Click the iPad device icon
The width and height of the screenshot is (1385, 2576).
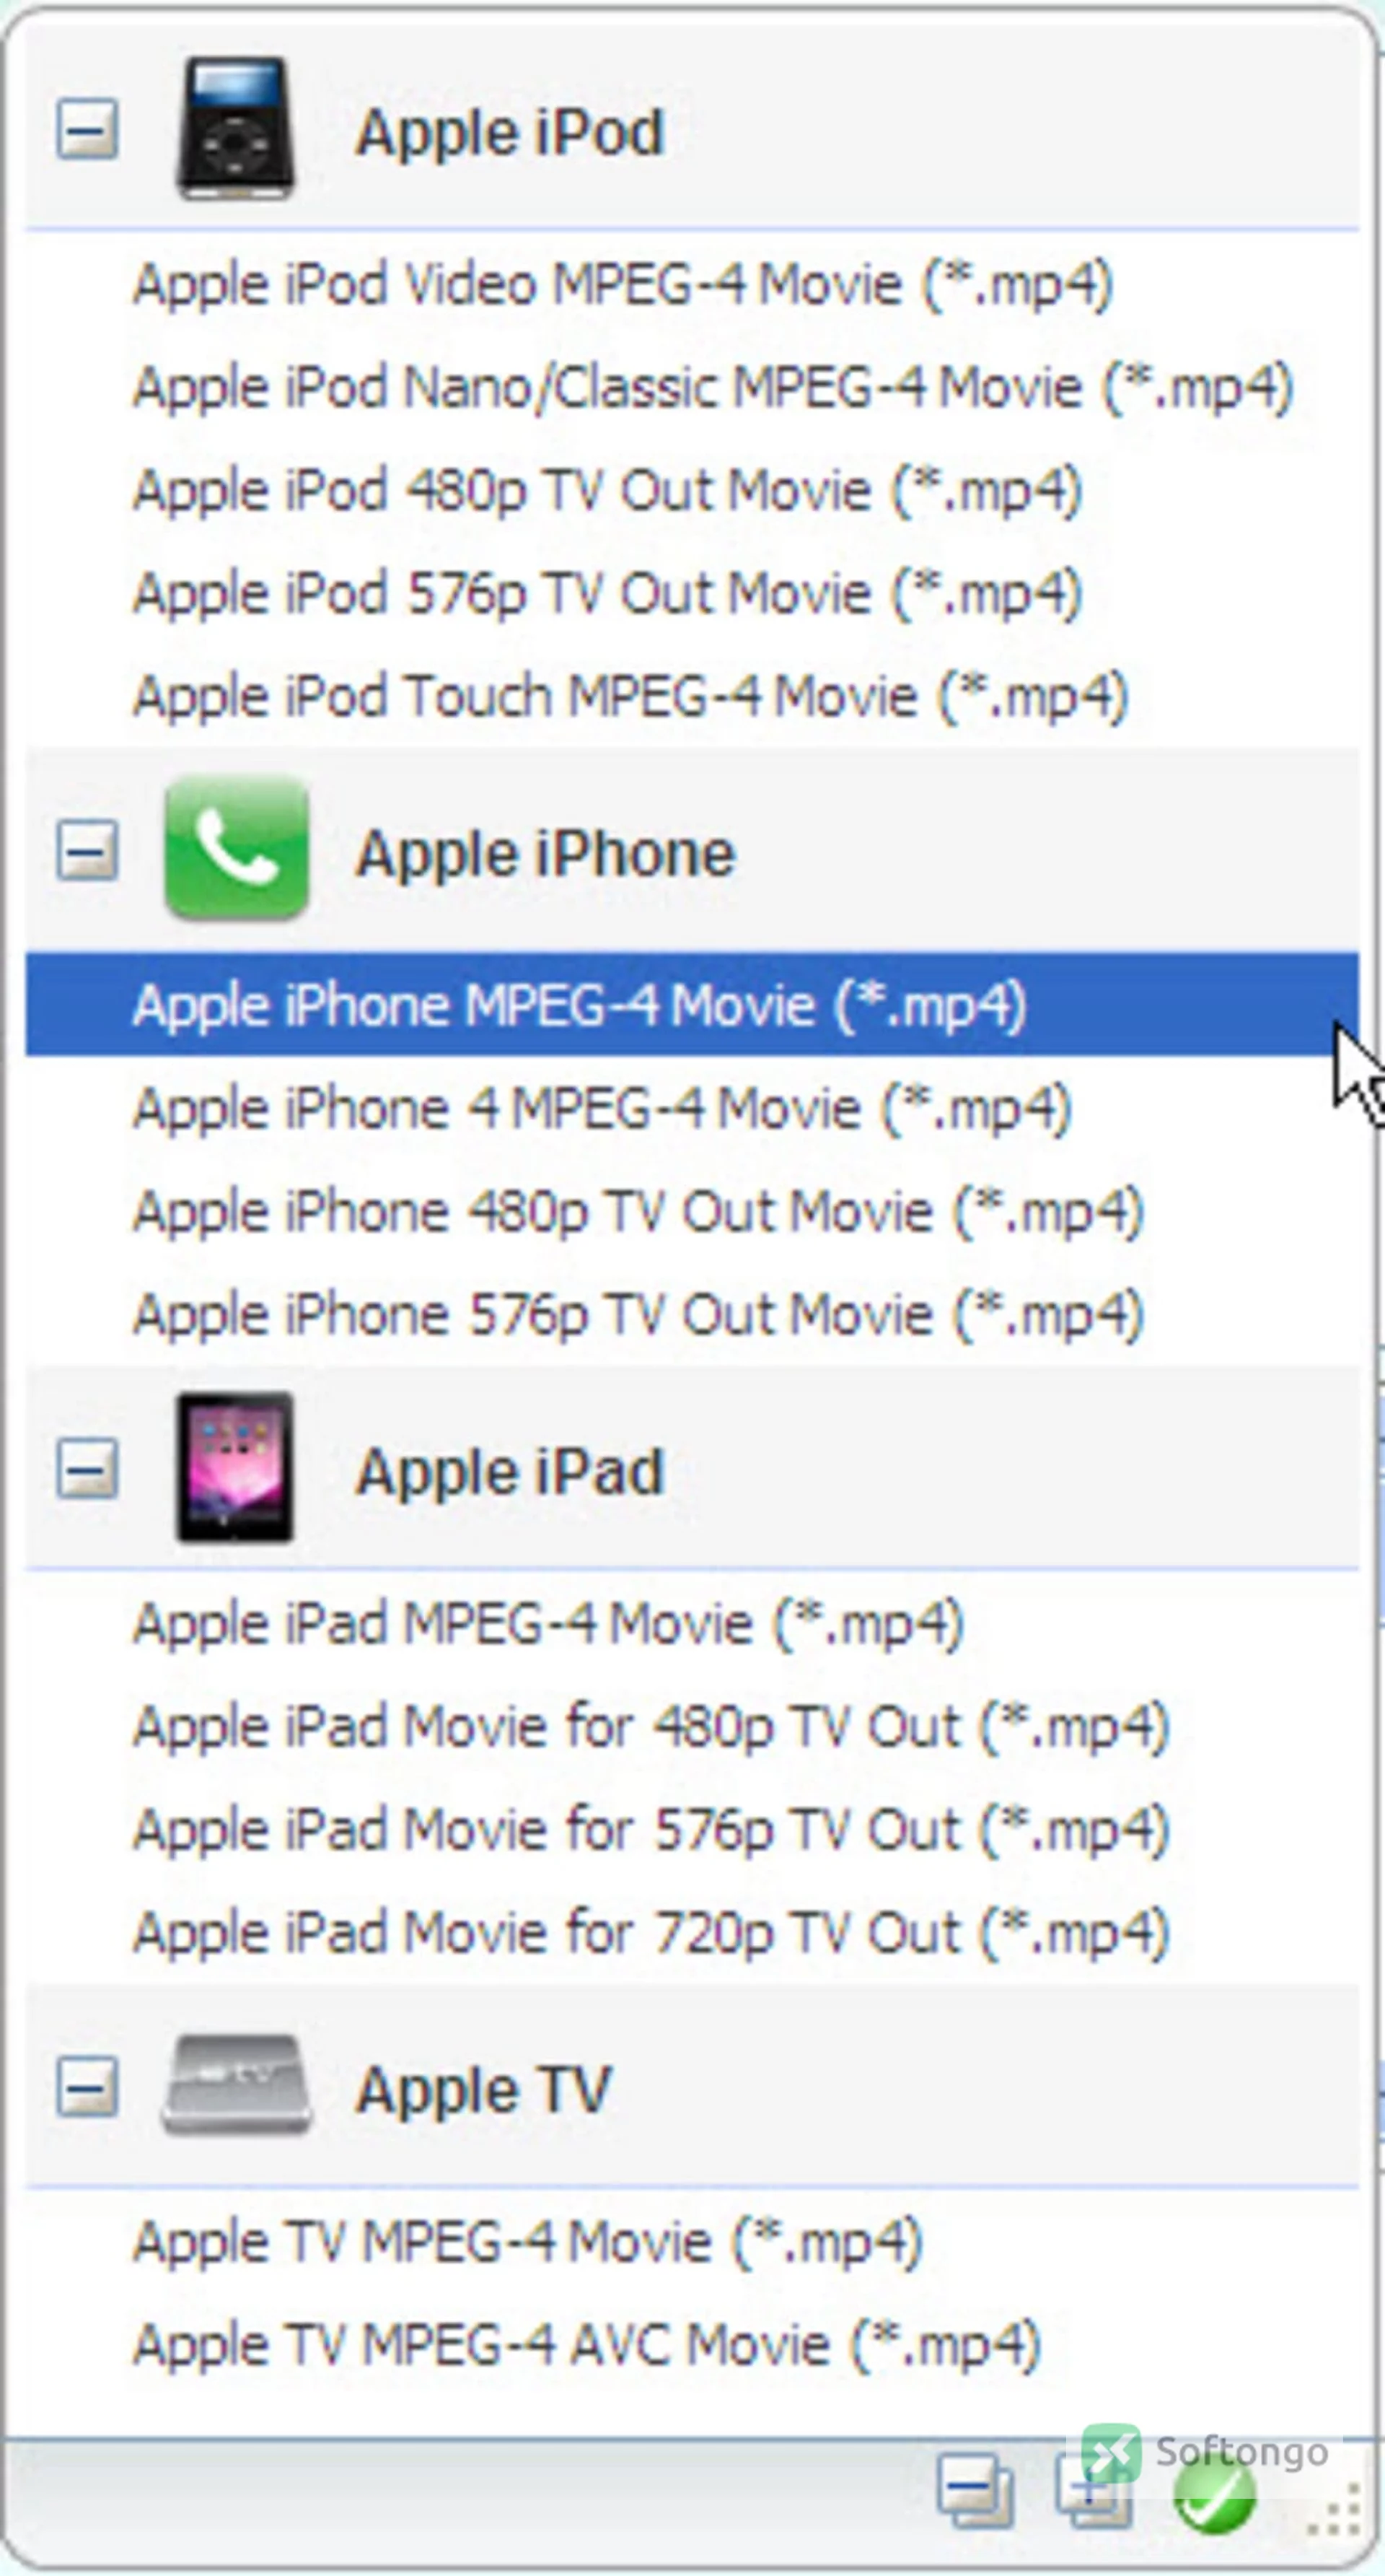click(x=235, y=1468)
